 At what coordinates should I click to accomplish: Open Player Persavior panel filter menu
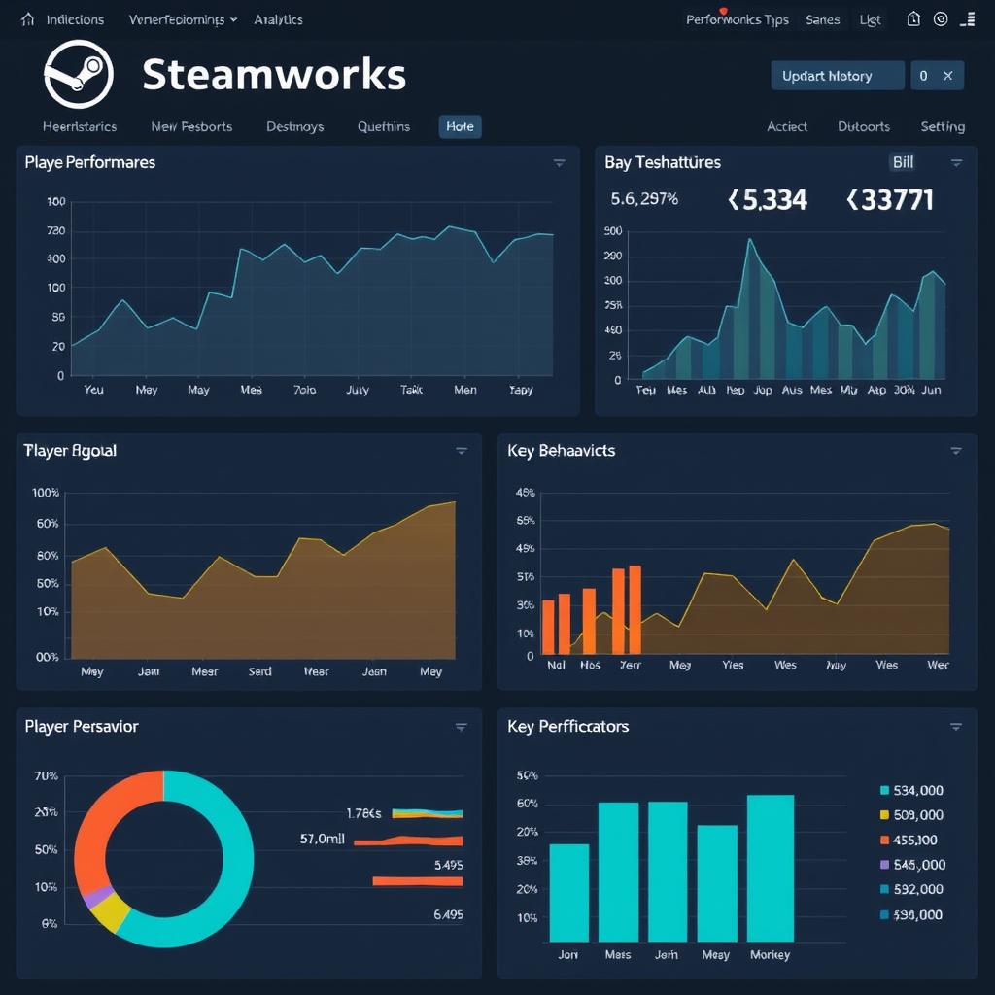pyautogui.click(x=462, y=727)
